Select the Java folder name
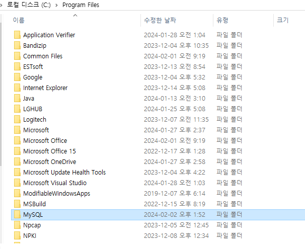This screenshot has width=305, height=249. pyautogui.click(x=29, y=99)
